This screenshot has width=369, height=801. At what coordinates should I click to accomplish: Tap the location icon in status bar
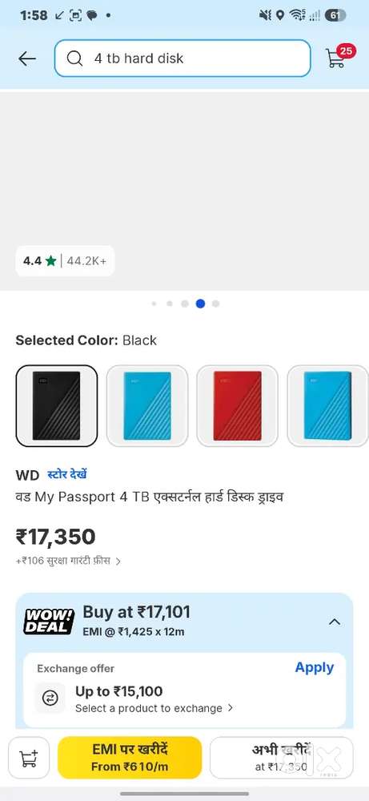pos(279,15)
